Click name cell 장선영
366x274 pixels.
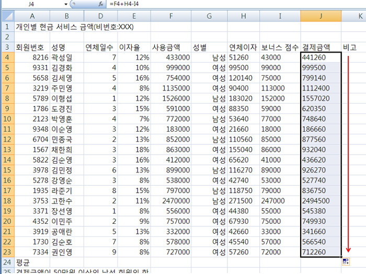point(67,211)
